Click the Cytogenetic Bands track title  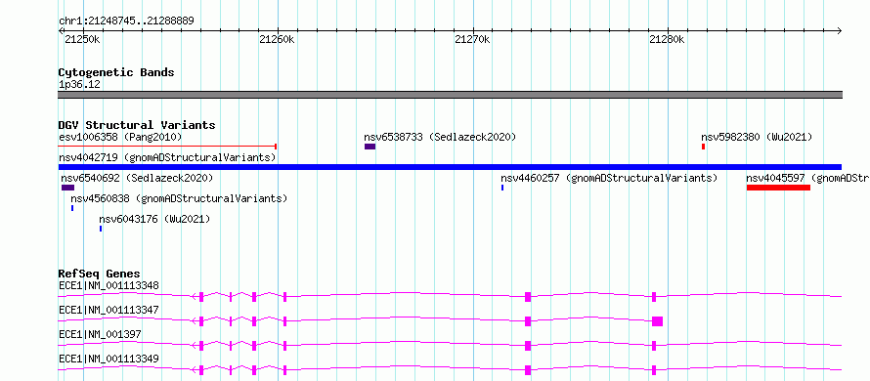116,72
